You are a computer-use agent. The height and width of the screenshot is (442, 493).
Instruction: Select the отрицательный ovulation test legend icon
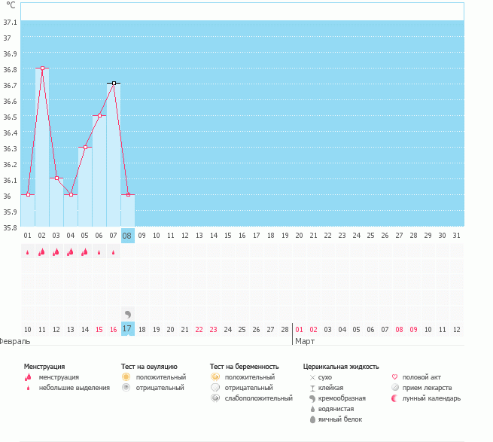(126, 388)
